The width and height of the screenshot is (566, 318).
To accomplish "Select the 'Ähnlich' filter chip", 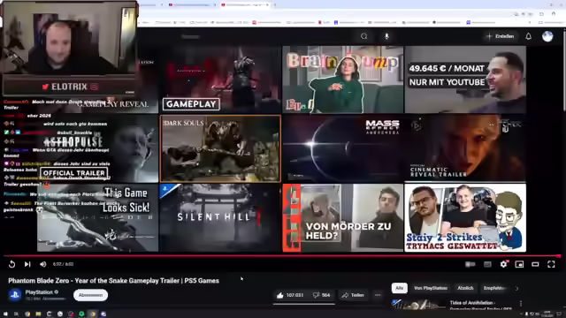I will point(465,288).
